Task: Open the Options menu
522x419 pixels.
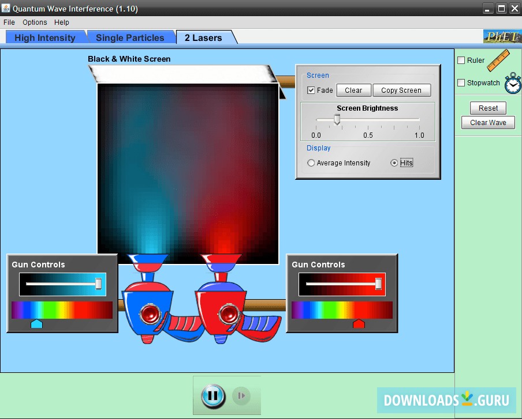Action: tap(35, 22)
